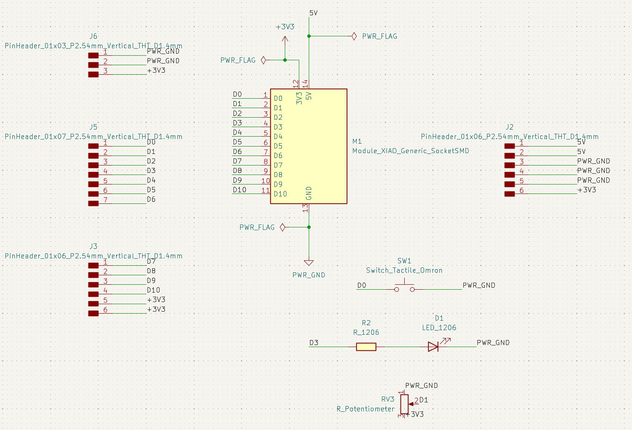632x430 pixels.
Task: Select pin 1 pad of header J6
Action: 93,54
